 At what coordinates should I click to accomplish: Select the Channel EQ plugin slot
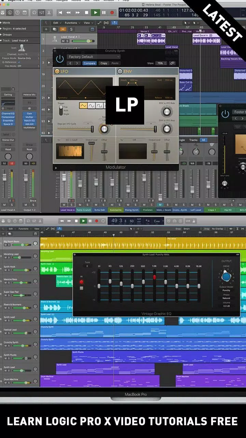(8, 114)
